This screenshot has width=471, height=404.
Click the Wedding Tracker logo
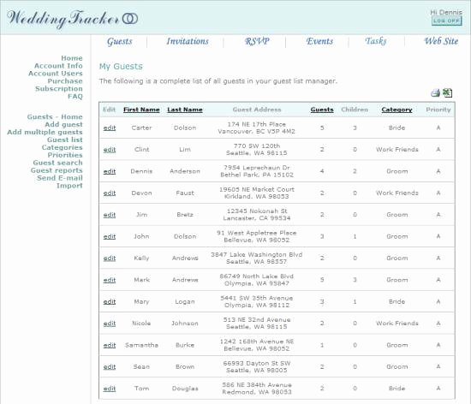coord(72,19)
